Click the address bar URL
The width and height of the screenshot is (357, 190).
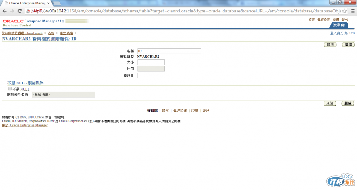click(x=186, y=11)
